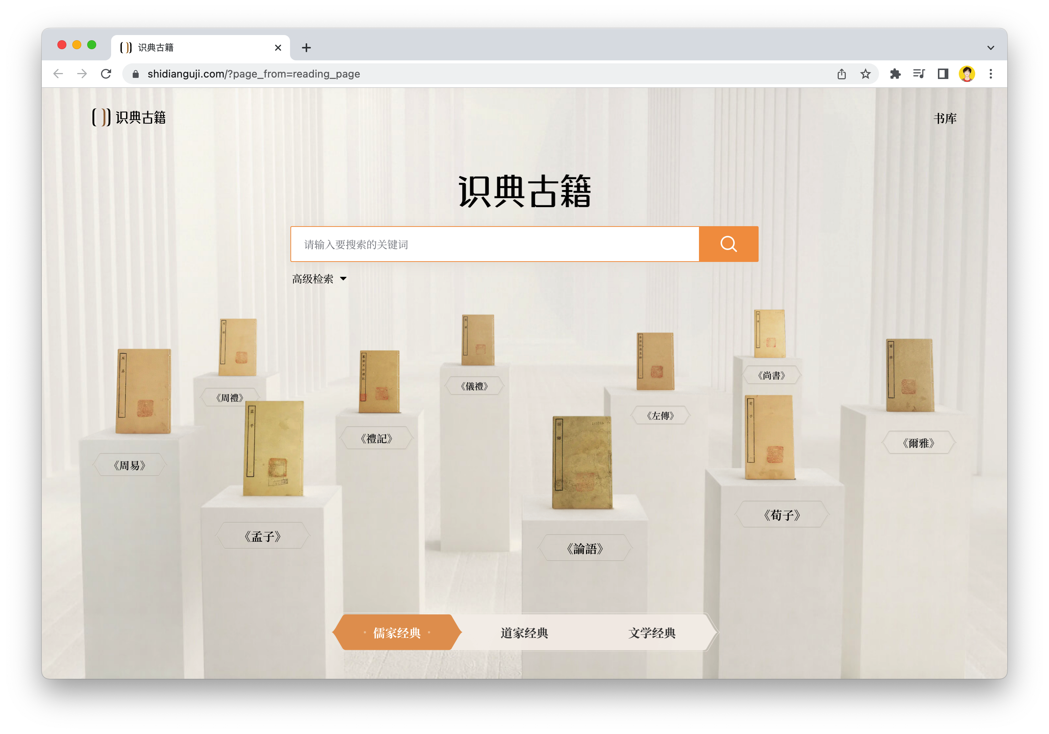This screenshot has height=734, width=1049.
Task: Click the large 识典古籍 page title
Action: pyautogui.click(x=524, y=192)
